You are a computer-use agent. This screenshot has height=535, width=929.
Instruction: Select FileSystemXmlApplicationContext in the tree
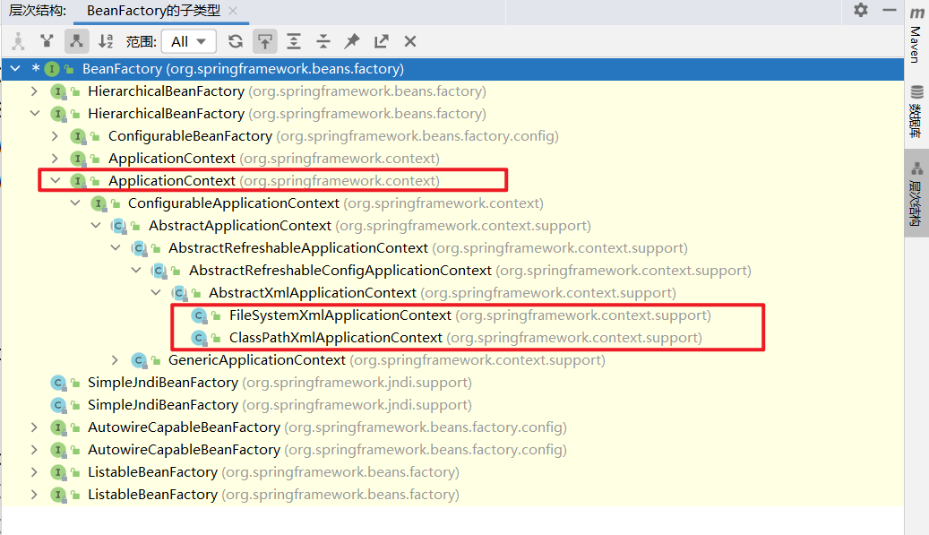(x=340, y=315)
